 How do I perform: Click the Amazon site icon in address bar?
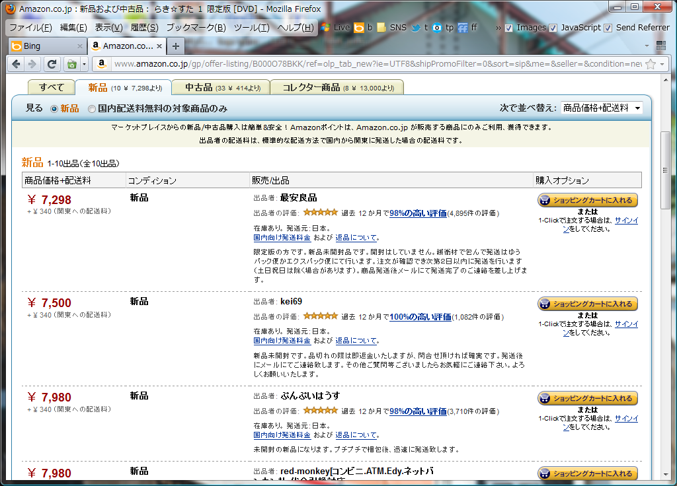click(102, 64)
